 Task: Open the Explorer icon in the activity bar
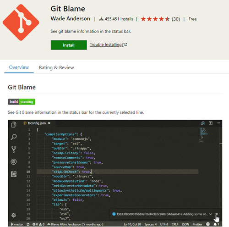click(x=14, y=125)
